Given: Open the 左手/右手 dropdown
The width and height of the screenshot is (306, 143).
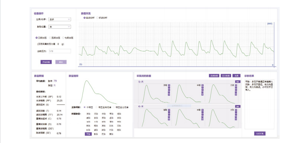Looking at the screenshot, I should click(60, 19).
